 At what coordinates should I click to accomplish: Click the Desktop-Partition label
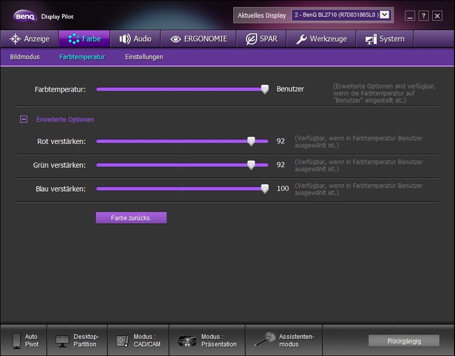86,340
